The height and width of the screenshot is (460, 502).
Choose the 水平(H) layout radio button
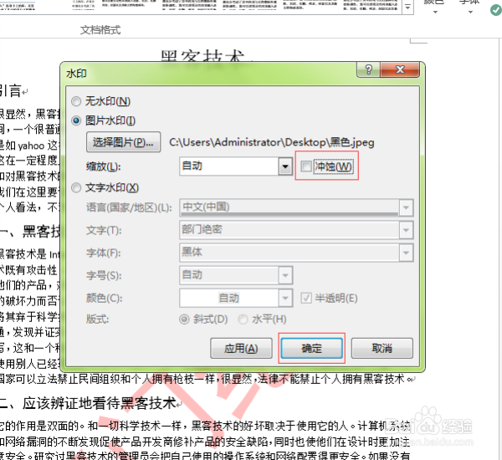click(243, 319)
